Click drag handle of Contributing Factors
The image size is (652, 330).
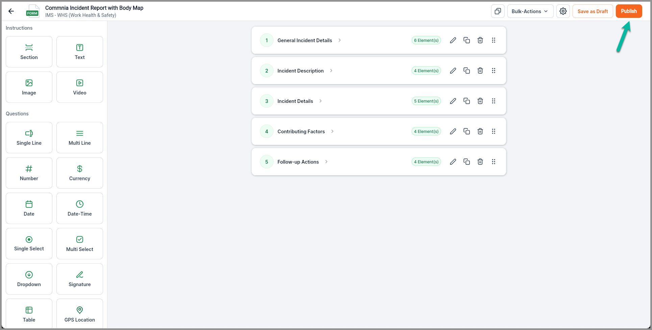pos(494,132)
